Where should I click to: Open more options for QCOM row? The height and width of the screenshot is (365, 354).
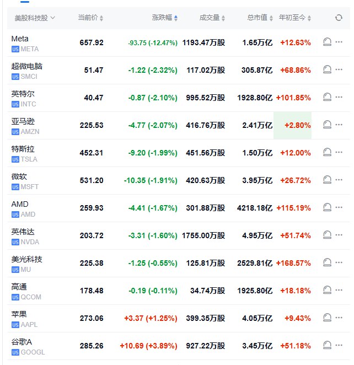point(339,290)
